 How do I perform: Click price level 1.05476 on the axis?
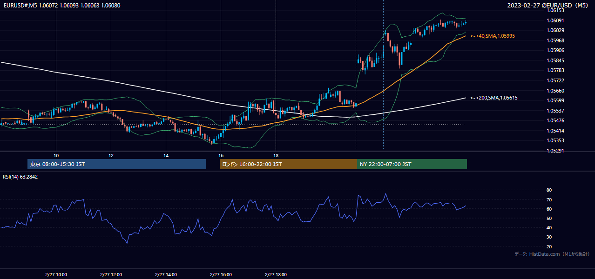[555, 120]
